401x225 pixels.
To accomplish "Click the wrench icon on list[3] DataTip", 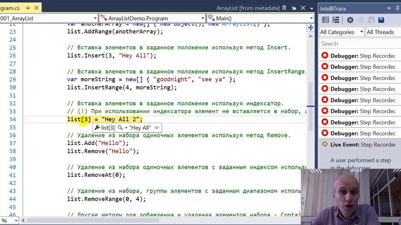I will [97, 127].
